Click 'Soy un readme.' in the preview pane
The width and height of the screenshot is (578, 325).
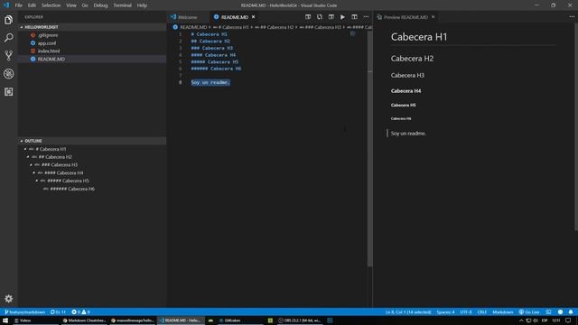point(408,134)
